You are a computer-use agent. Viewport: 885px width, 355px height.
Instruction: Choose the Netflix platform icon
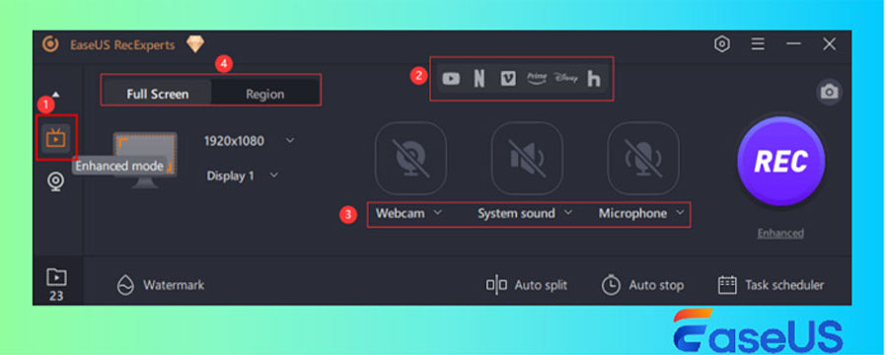click(x=479, y=79)
